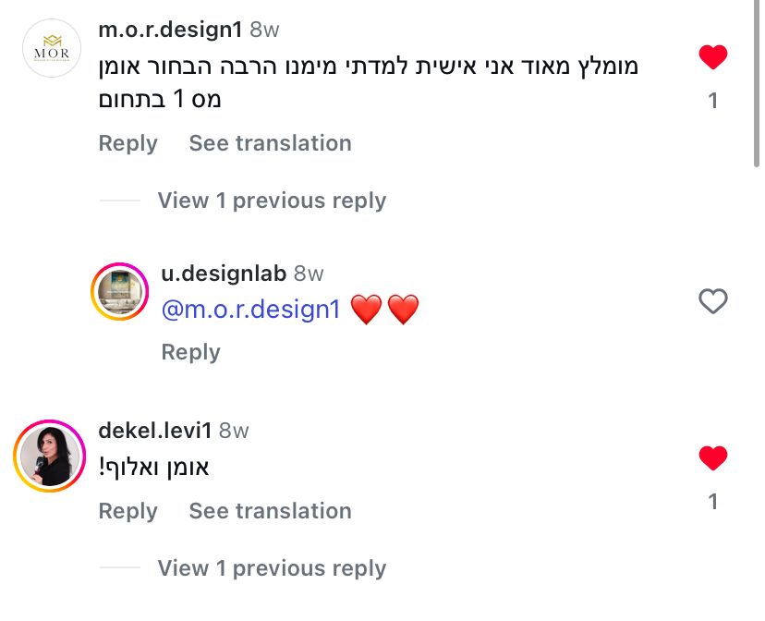View like count on dekel.levi1's comment
The image size is (765, 621).
[x=712, y=502]
